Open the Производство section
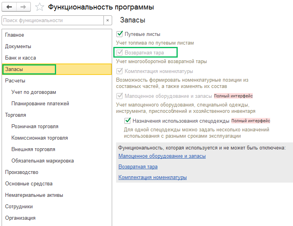293x226 pixels. pos(57,172)
